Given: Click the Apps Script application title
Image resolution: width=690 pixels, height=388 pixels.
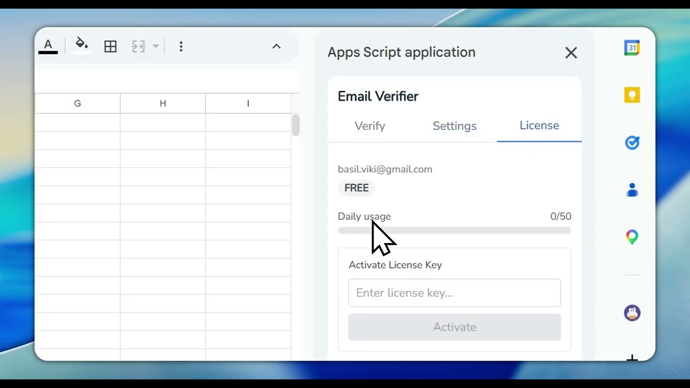Looking at the screenshot, I should (402, 52).
